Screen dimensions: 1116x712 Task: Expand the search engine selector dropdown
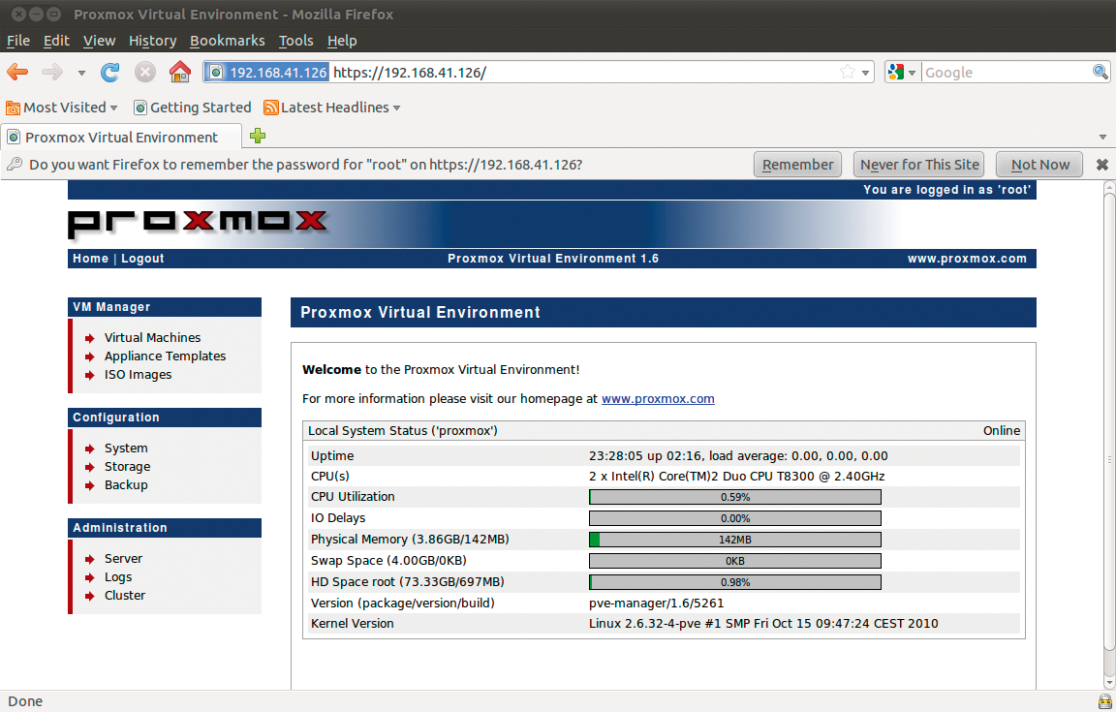(912, 72)
